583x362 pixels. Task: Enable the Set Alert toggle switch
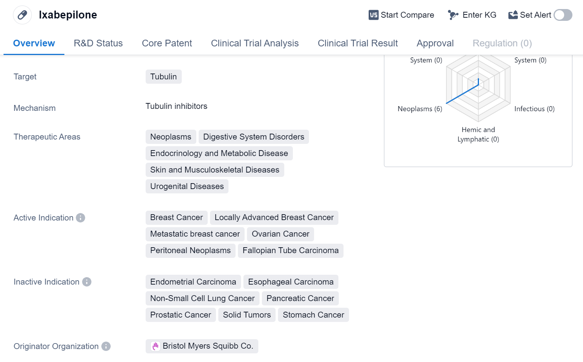(x=563, y=15)
